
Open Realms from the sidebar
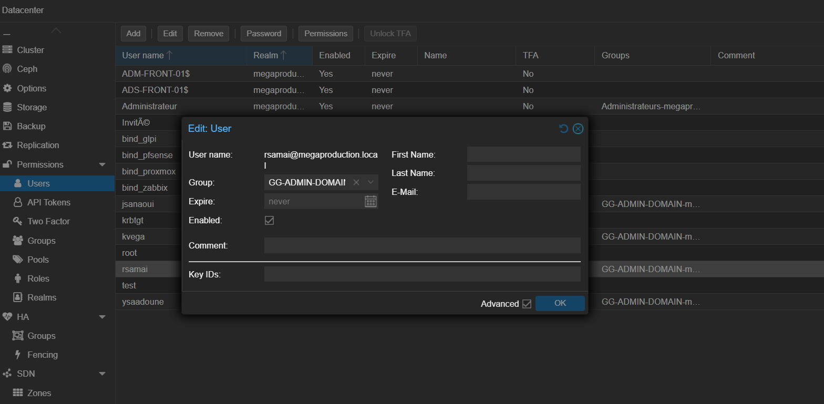click(x=42, y=297)
